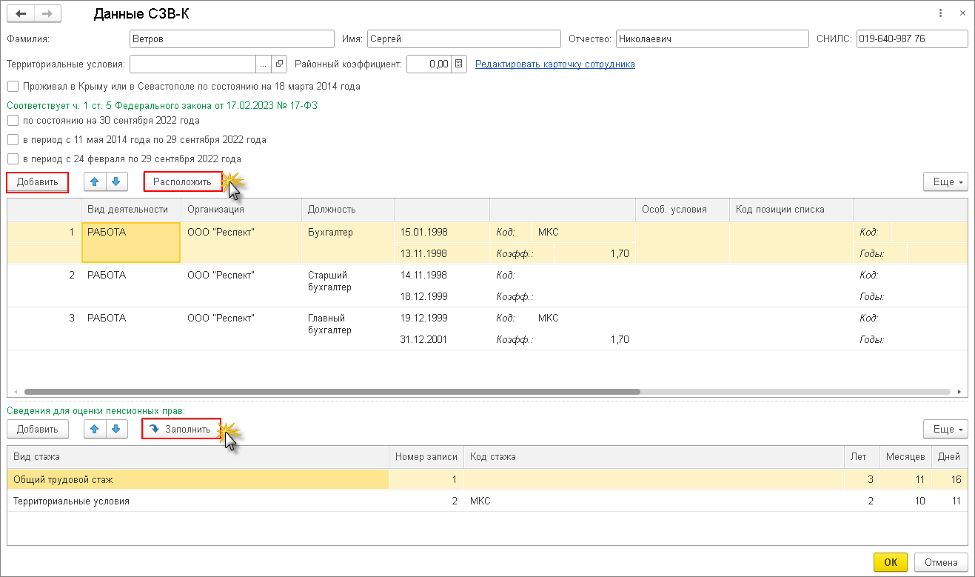Screen dimensions: 975x577
Task: Open the three-dot window menu
Action: [940, 13]
